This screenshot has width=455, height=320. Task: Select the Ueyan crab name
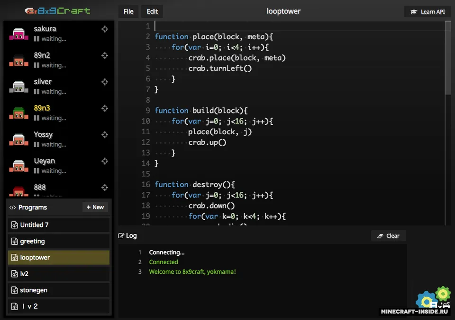[45, 161]
